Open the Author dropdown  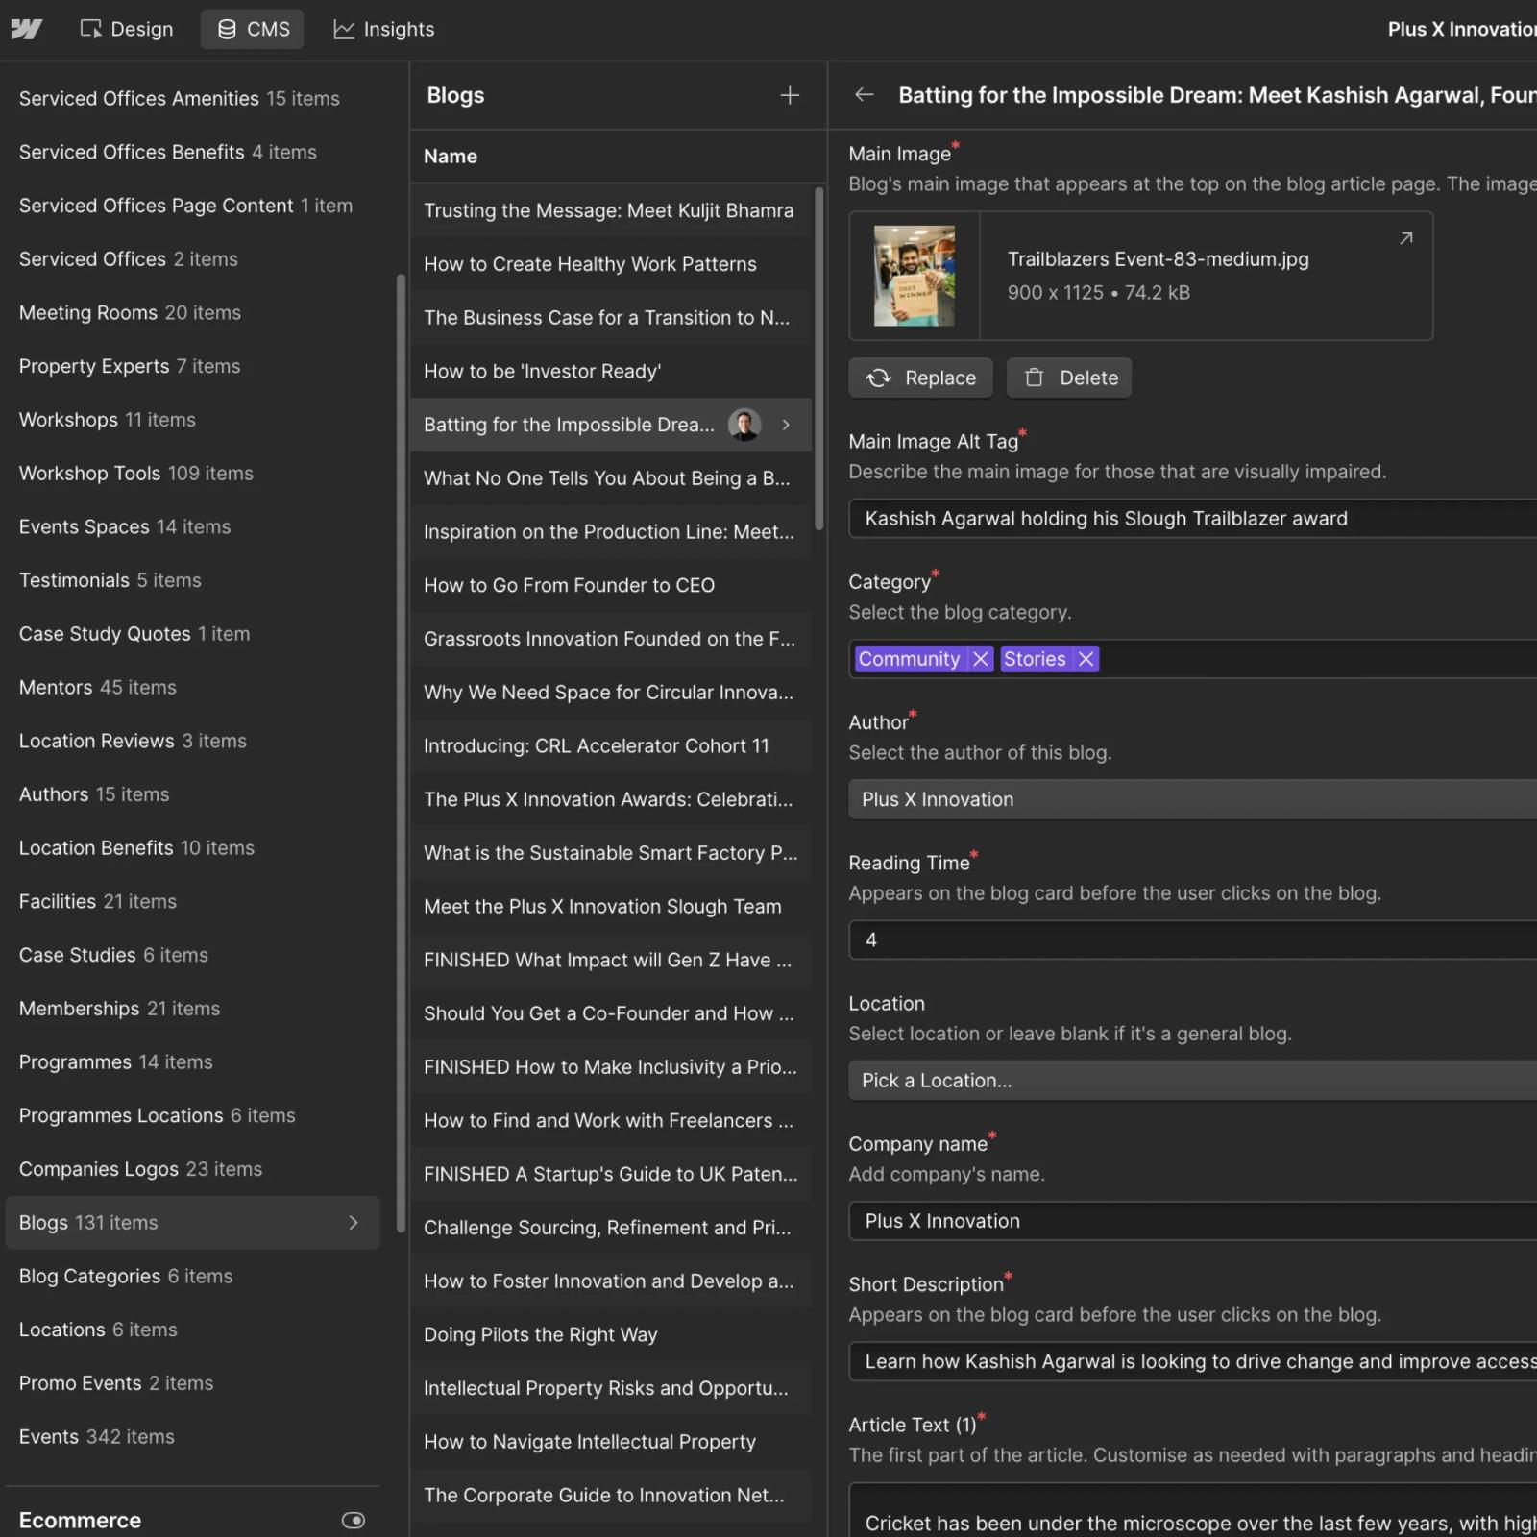click(x=1192, y=799)
